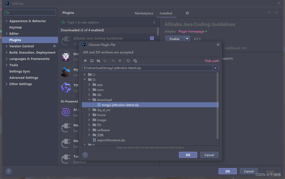Open the Additional Info tab
This screenshot has width=285, height=179.
pyautogui.click(x=236, y=48)
